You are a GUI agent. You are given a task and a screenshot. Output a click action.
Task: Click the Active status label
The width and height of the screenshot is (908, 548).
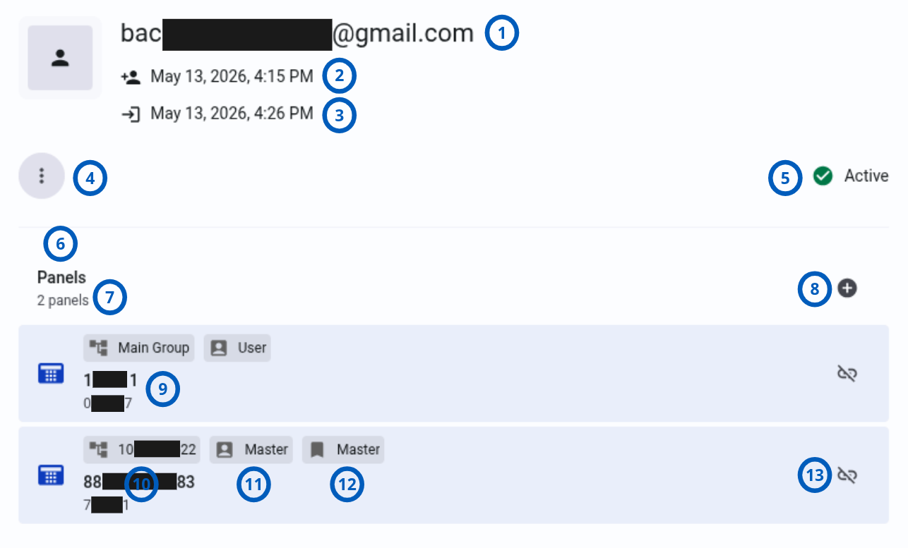[x=866, y=176]
